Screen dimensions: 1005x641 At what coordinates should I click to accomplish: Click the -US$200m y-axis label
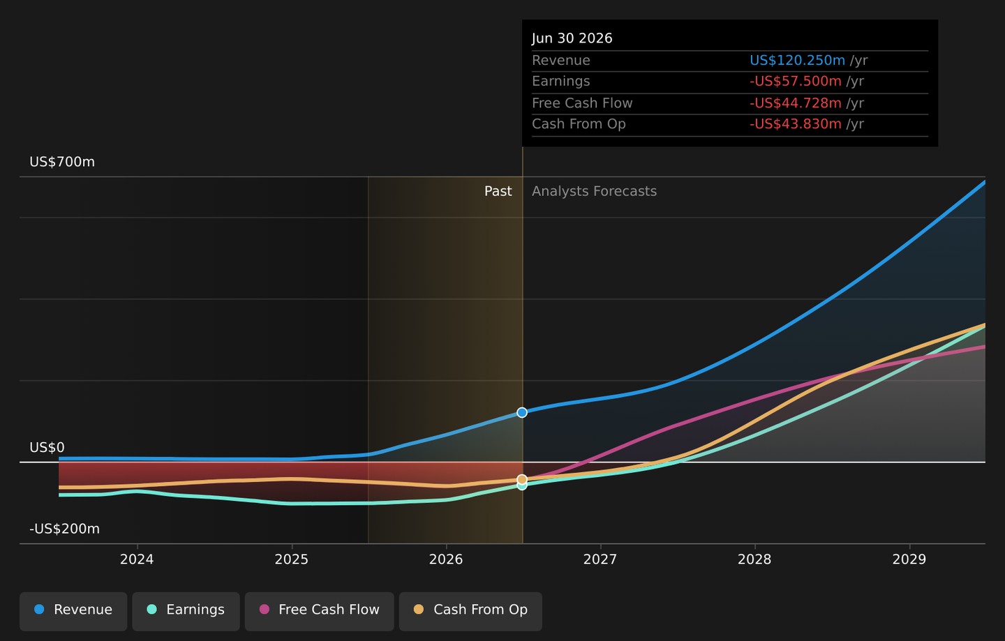pyautogui.click(x=64, y=529)
